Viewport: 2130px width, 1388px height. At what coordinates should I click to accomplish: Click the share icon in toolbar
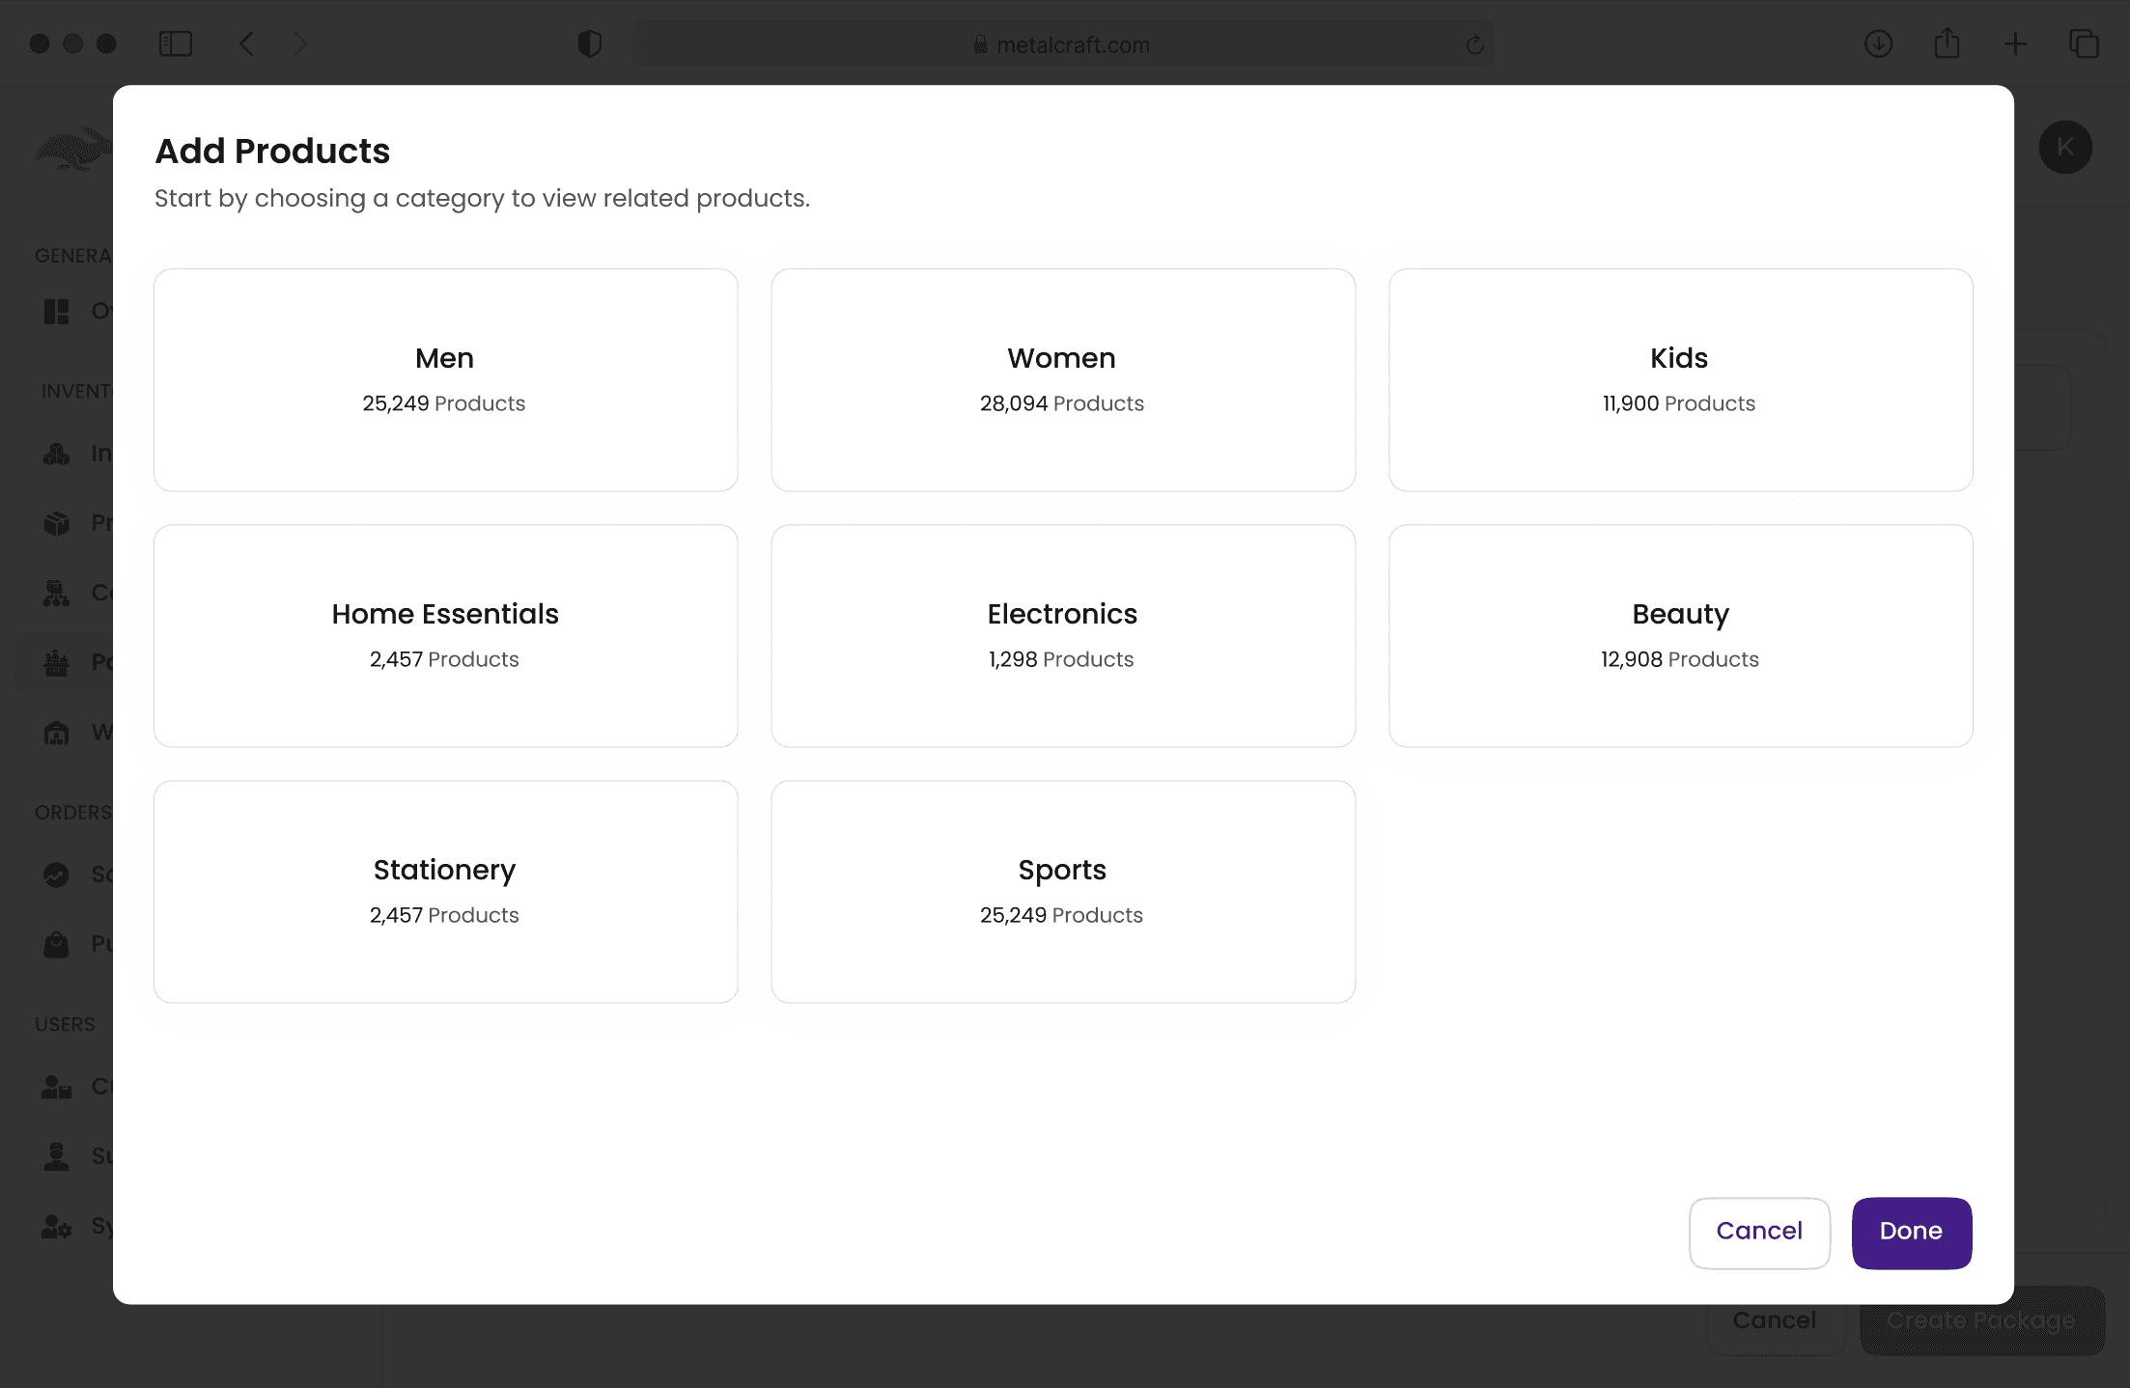tap(1947, 43)
